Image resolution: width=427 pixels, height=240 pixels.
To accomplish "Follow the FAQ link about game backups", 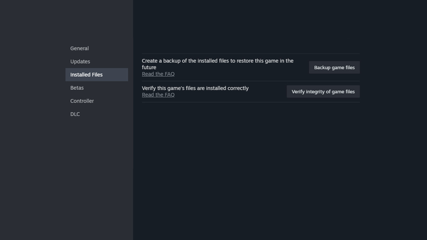I will pyautogui.click(x=158, y=74).
